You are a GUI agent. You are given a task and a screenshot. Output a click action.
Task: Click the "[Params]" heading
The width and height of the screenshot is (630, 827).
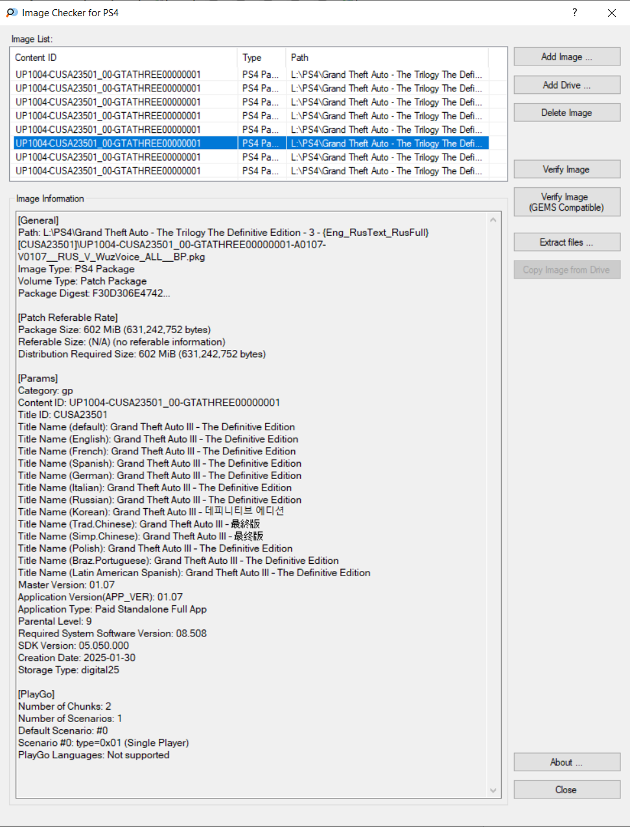(x=38, y=379)
